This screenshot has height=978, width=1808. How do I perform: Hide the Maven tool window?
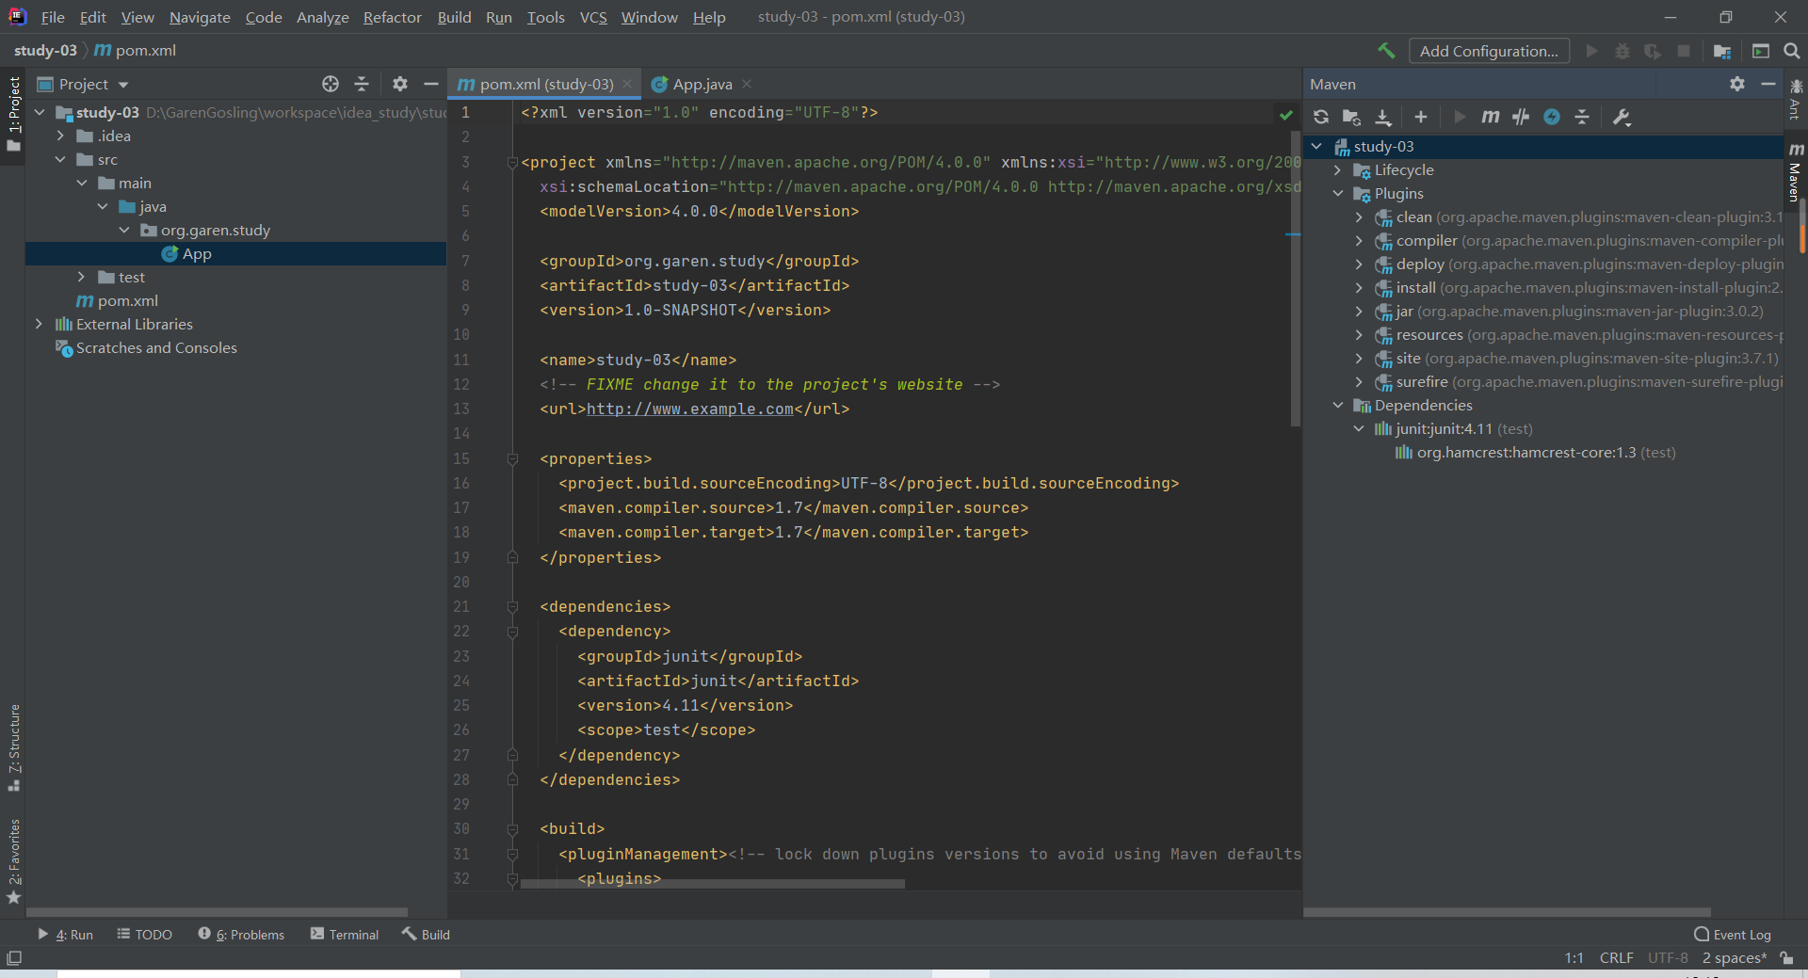(x=1768, y=84)
